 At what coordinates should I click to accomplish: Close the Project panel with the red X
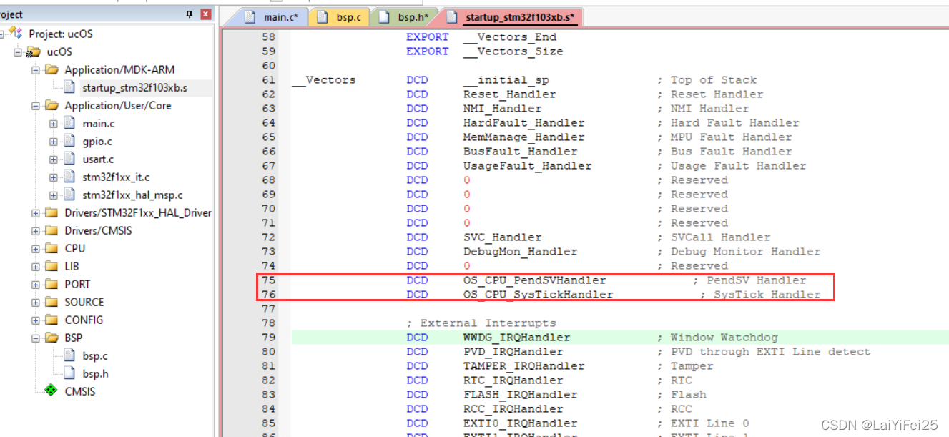206,14
